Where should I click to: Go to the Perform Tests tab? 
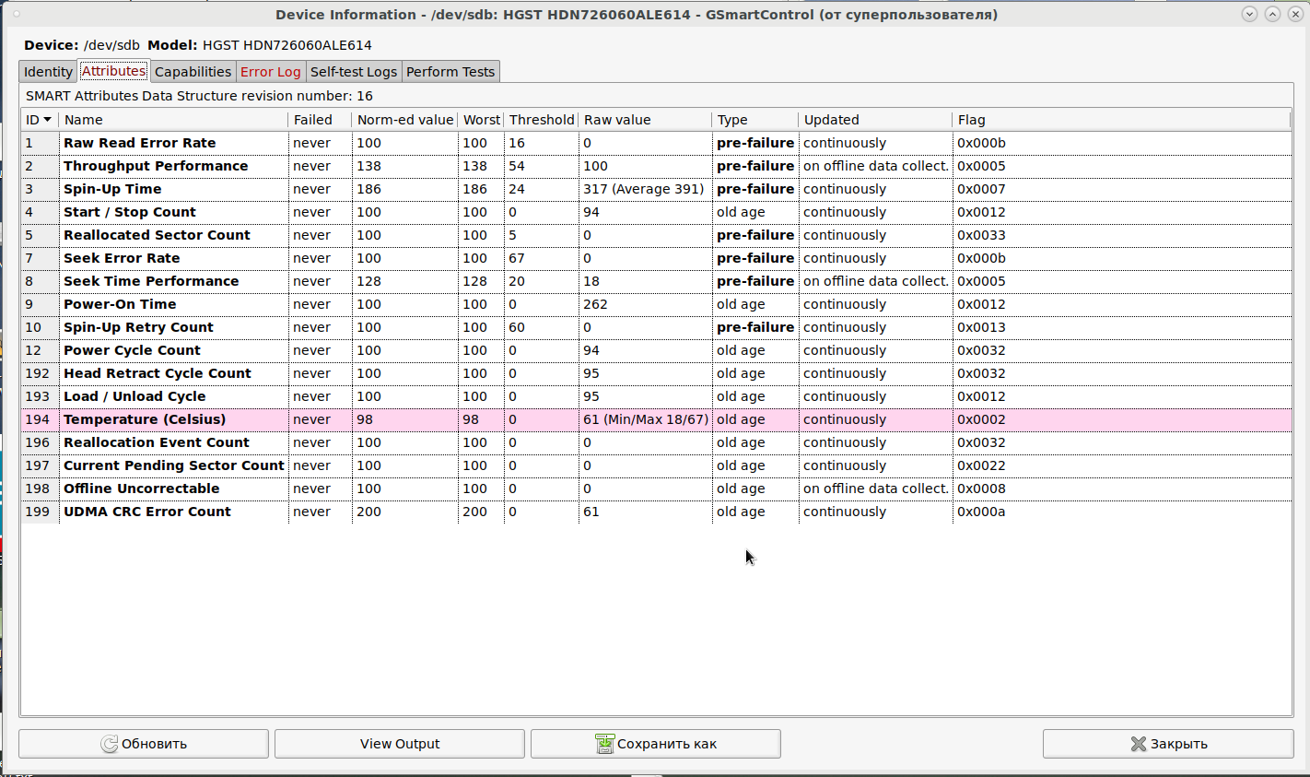click(x=450, y=72)
